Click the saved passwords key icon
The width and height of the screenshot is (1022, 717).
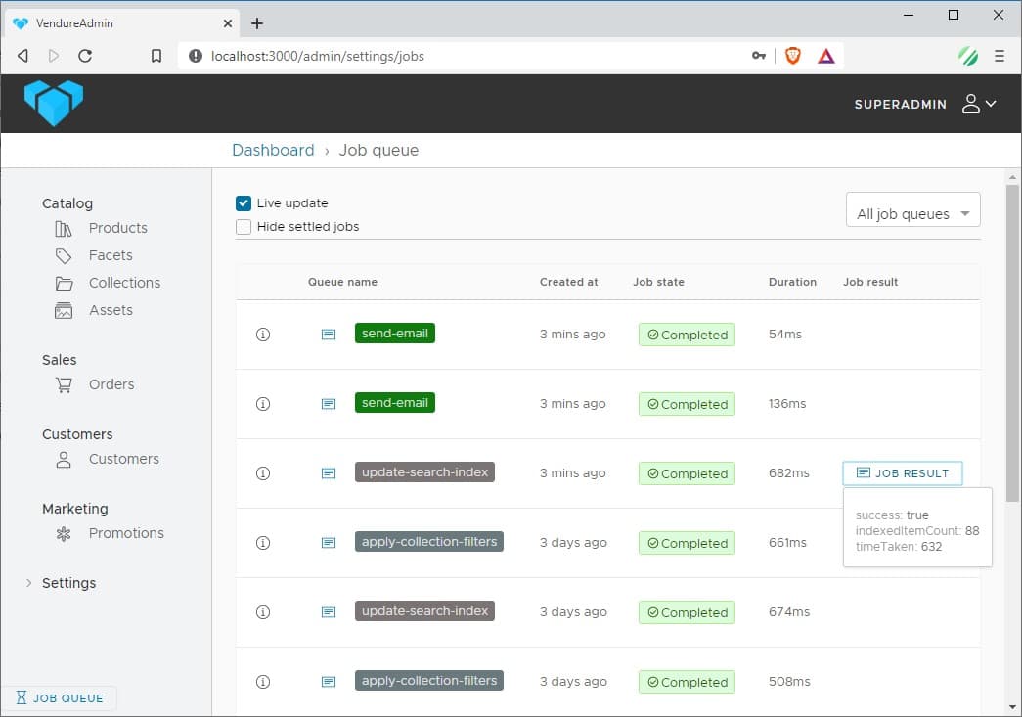click(759, 56)
